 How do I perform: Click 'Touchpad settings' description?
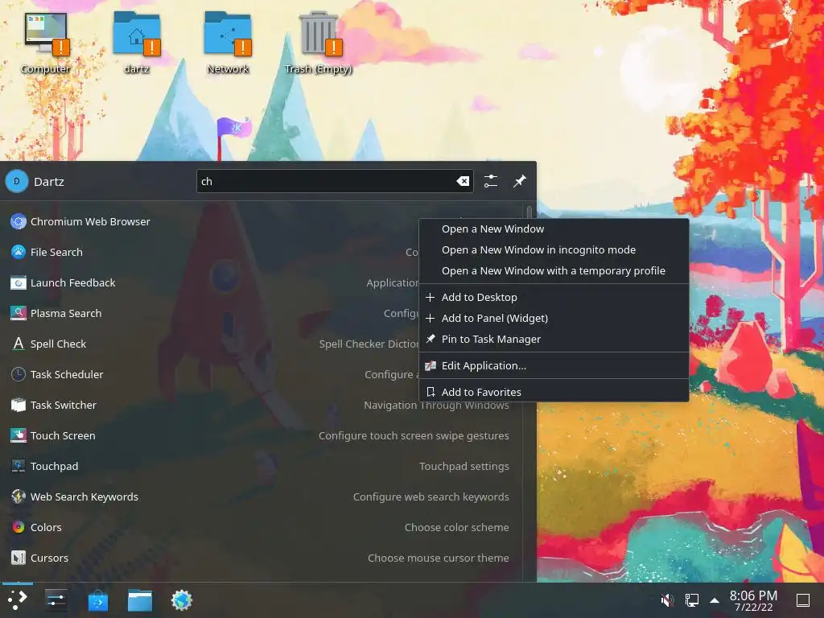[x=464, y=466]
